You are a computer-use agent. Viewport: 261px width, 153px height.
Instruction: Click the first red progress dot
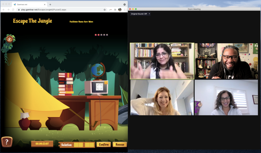96,35
